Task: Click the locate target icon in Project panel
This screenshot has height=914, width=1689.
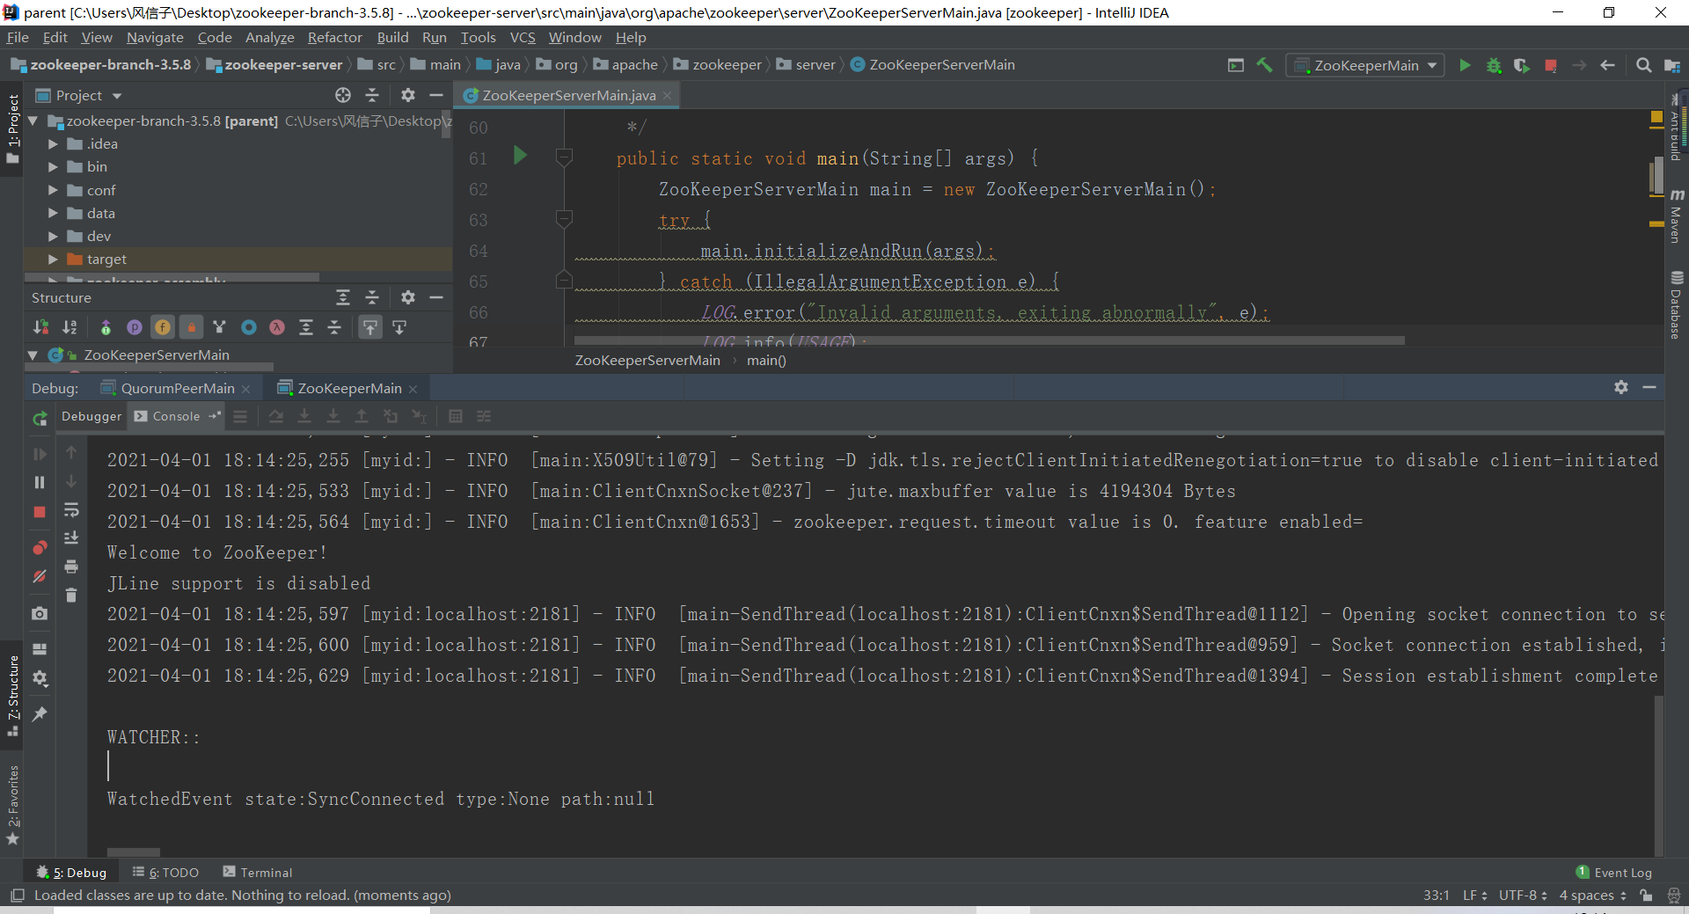Action: tap(343, 95)
